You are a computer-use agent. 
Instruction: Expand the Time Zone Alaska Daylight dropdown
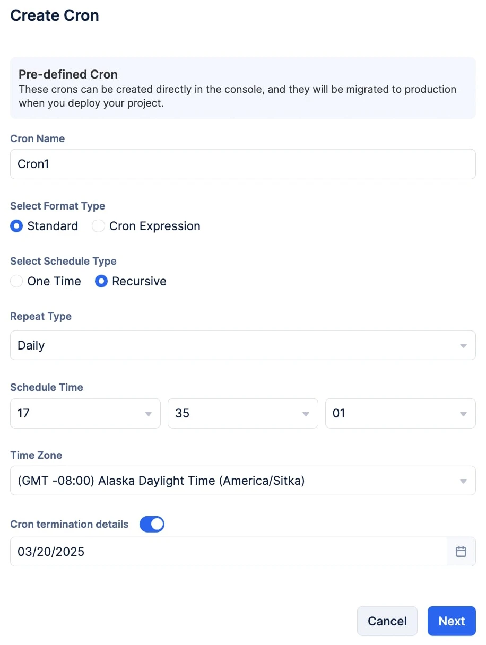(x=243, y=481)
